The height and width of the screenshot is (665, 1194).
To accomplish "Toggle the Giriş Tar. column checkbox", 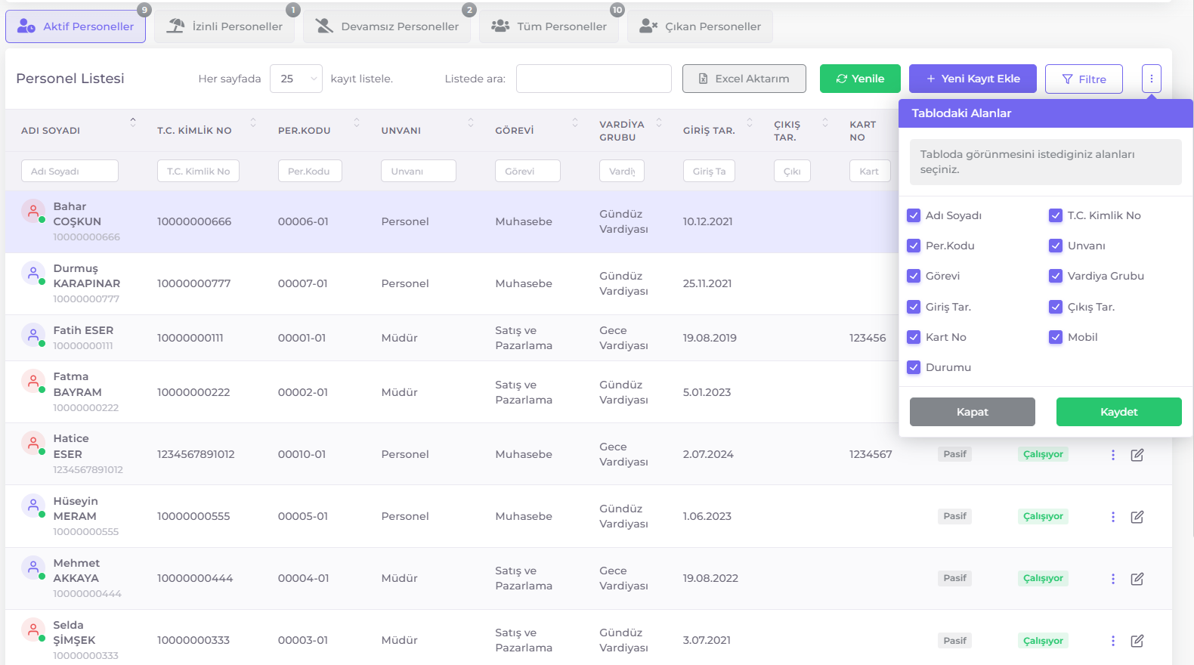I will 914,307.
